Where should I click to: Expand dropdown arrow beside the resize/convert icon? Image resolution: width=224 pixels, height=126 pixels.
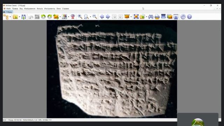(60, 17)
